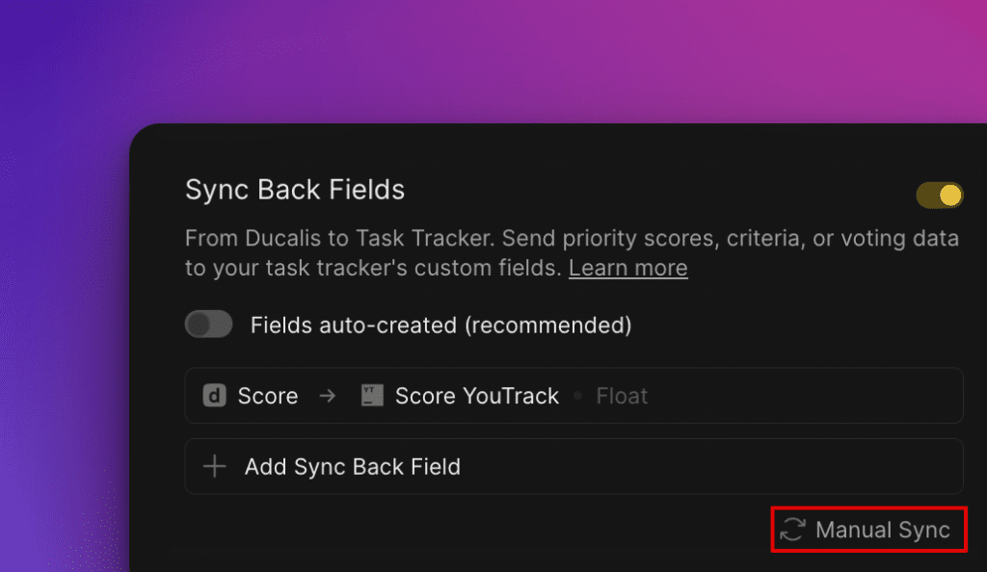Disable the Sync Back Fields yellow toggle
The height and width of the screenshot is (572, 987).
(x=939, y=195)
